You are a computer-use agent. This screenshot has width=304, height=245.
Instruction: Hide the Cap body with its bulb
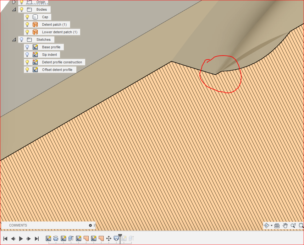coord(27,17)
